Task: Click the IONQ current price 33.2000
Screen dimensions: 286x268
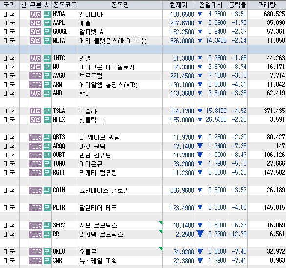Action: point(183,164)
